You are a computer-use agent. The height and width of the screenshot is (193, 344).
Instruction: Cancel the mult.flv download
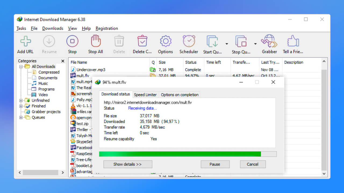click(253, 164)
